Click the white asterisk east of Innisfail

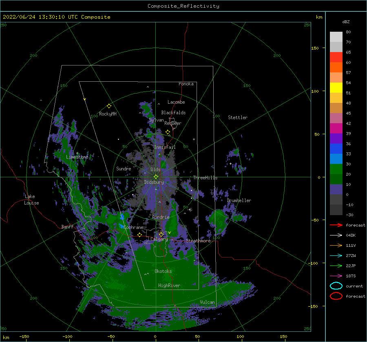pyautogui.click(x=194, y=139)
